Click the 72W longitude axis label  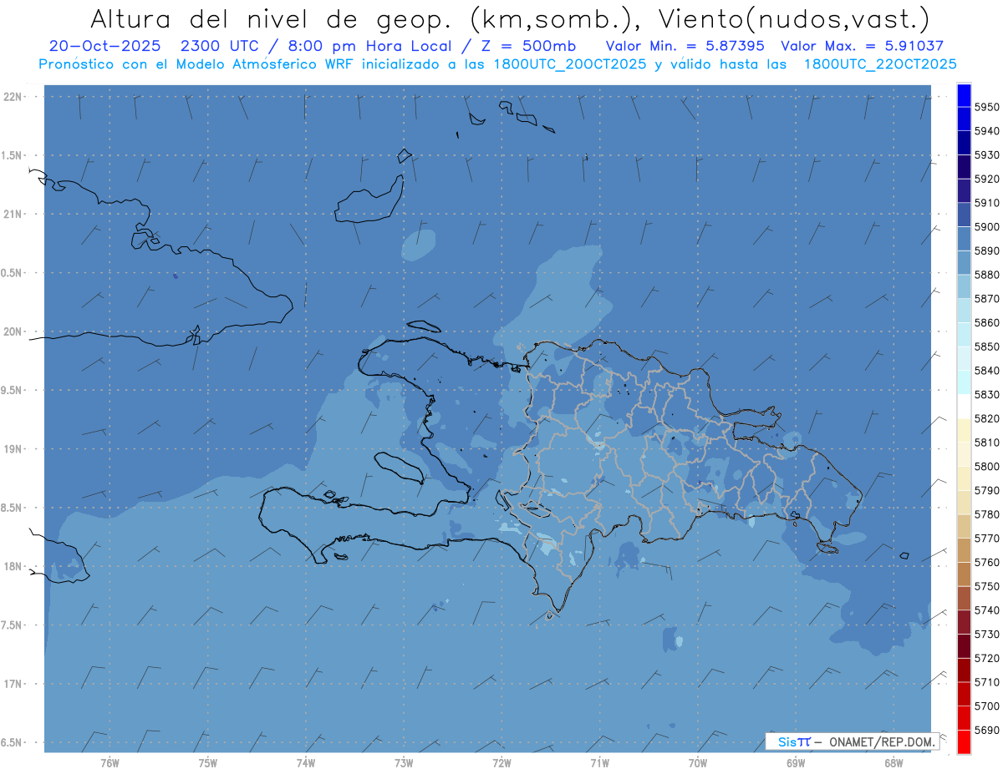click(x=501, y=762)
